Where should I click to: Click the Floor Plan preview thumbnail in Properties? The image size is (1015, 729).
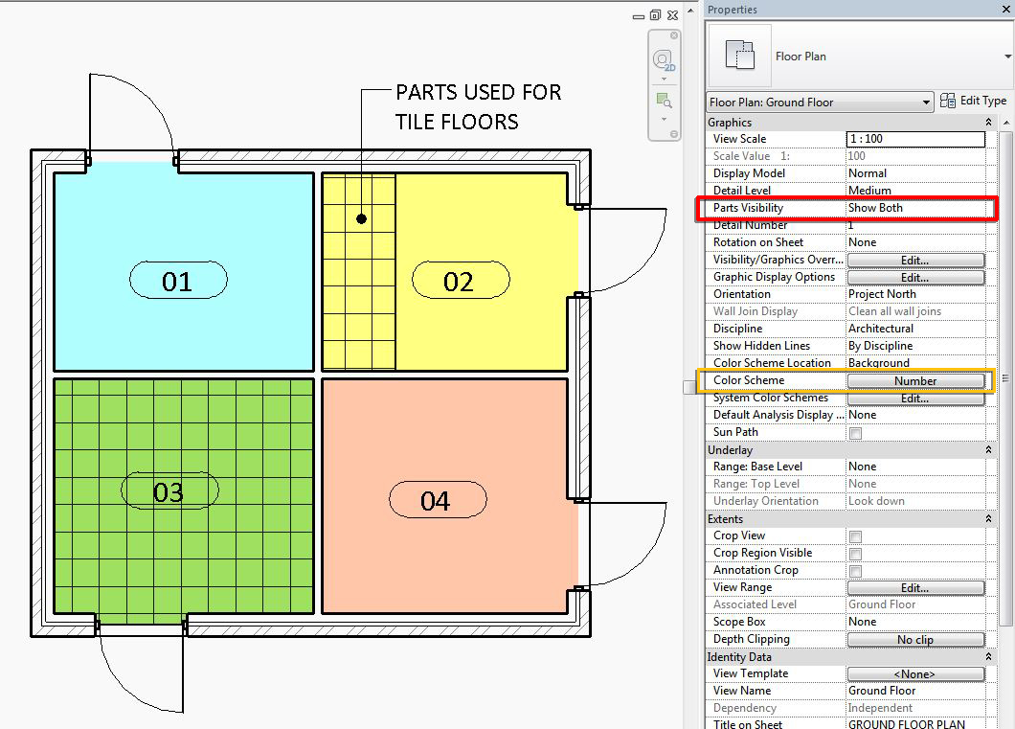click(739, 55)
